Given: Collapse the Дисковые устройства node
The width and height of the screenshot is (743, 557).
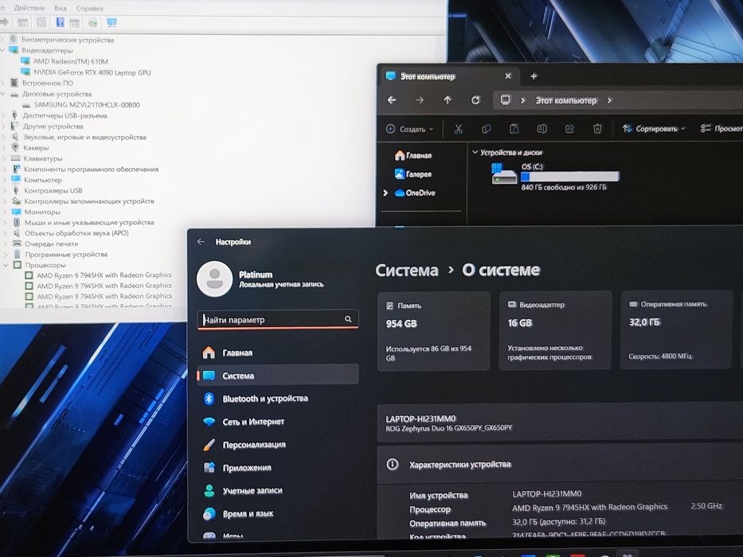Looking at the screenshot, I should click(3, 94).
